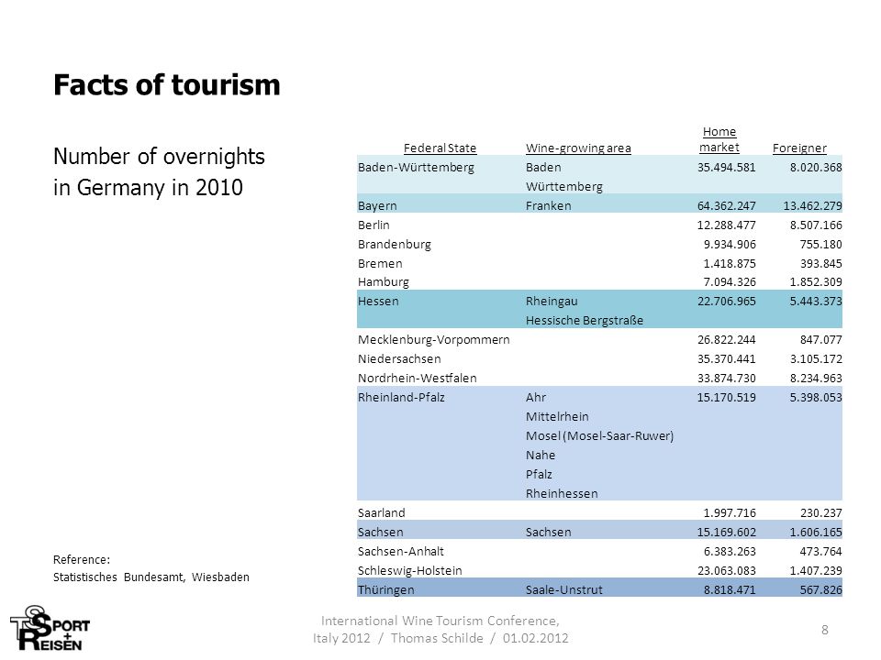Viewport: 881px width, 660px height.
Task: Click the Hessische Bergstraße cell
Action: click(x=585, y=321)
